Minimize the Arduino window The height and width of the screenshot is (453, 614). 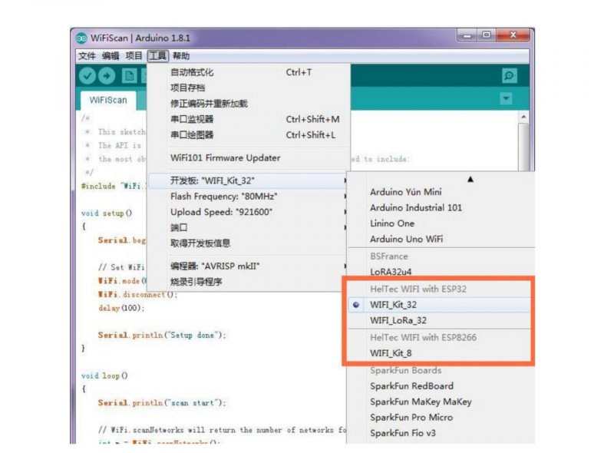coord(467,35)
